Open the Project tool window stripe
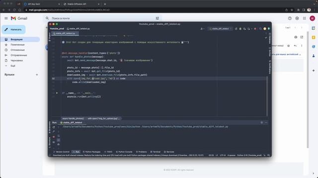The image size is (318, 178). 50,37
